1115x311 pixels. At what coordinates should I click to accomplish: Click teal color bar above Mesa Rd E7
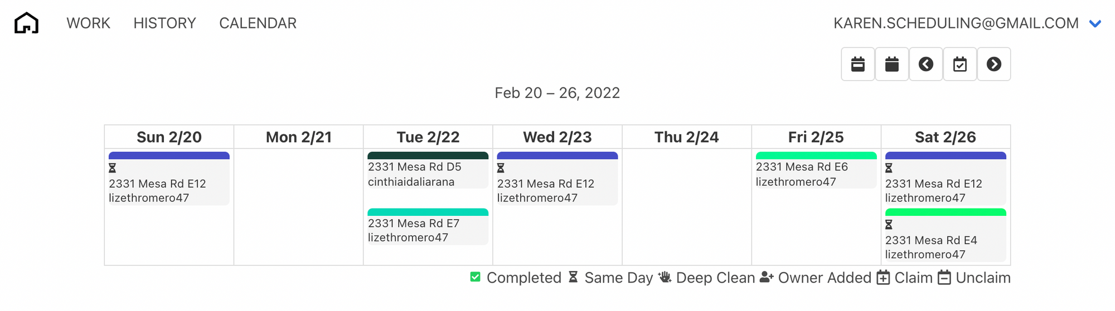click(428, 212)
